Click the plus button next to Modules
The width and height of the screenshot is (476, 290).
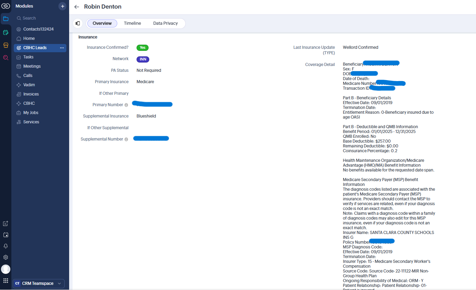point(62,6)
